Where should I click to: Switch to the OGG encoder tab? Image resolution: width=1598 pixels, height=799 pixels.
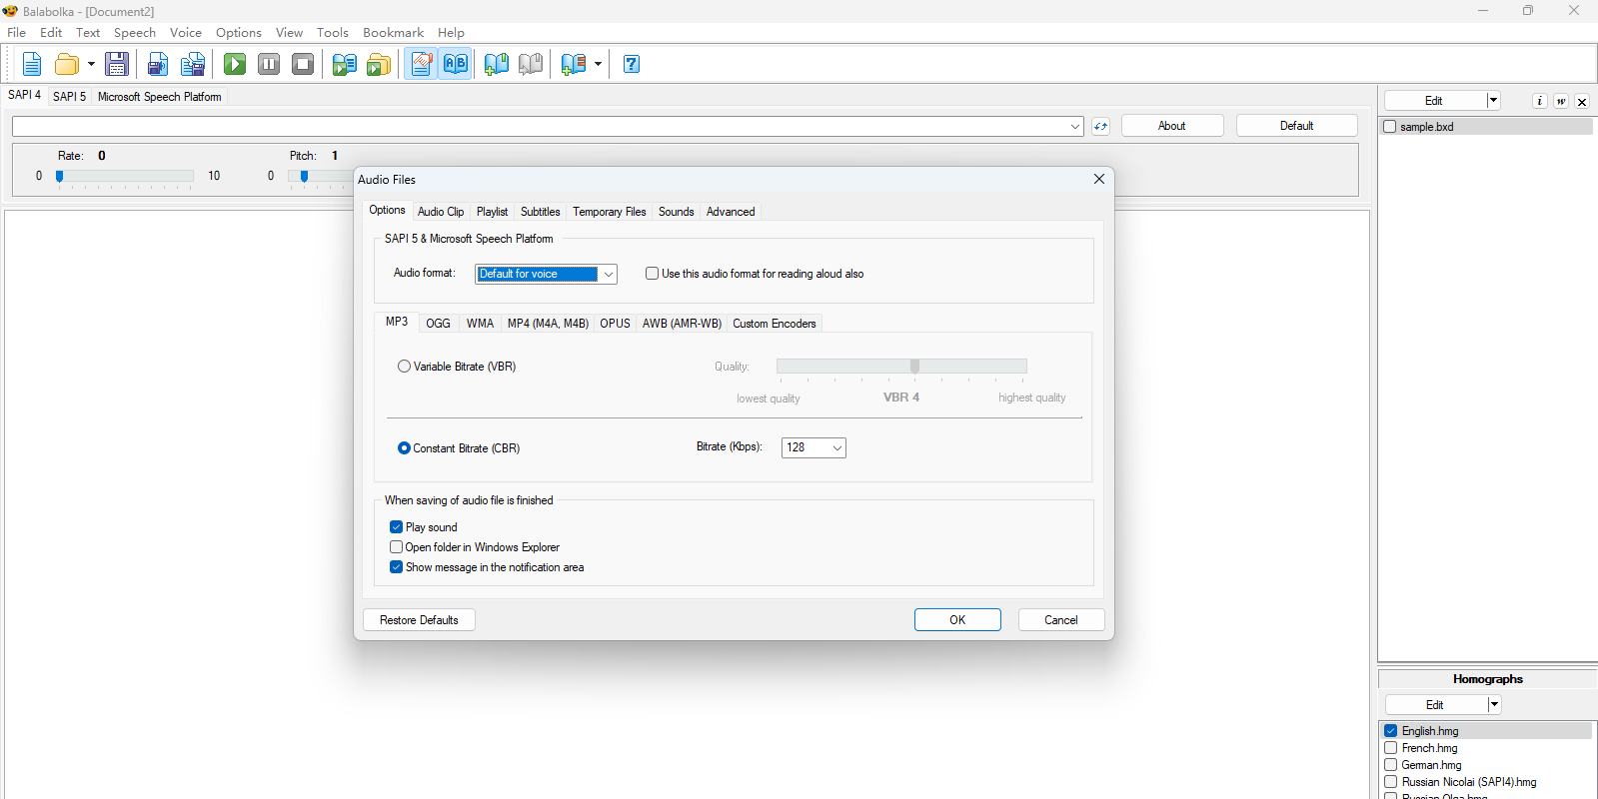tap(438, 324)
